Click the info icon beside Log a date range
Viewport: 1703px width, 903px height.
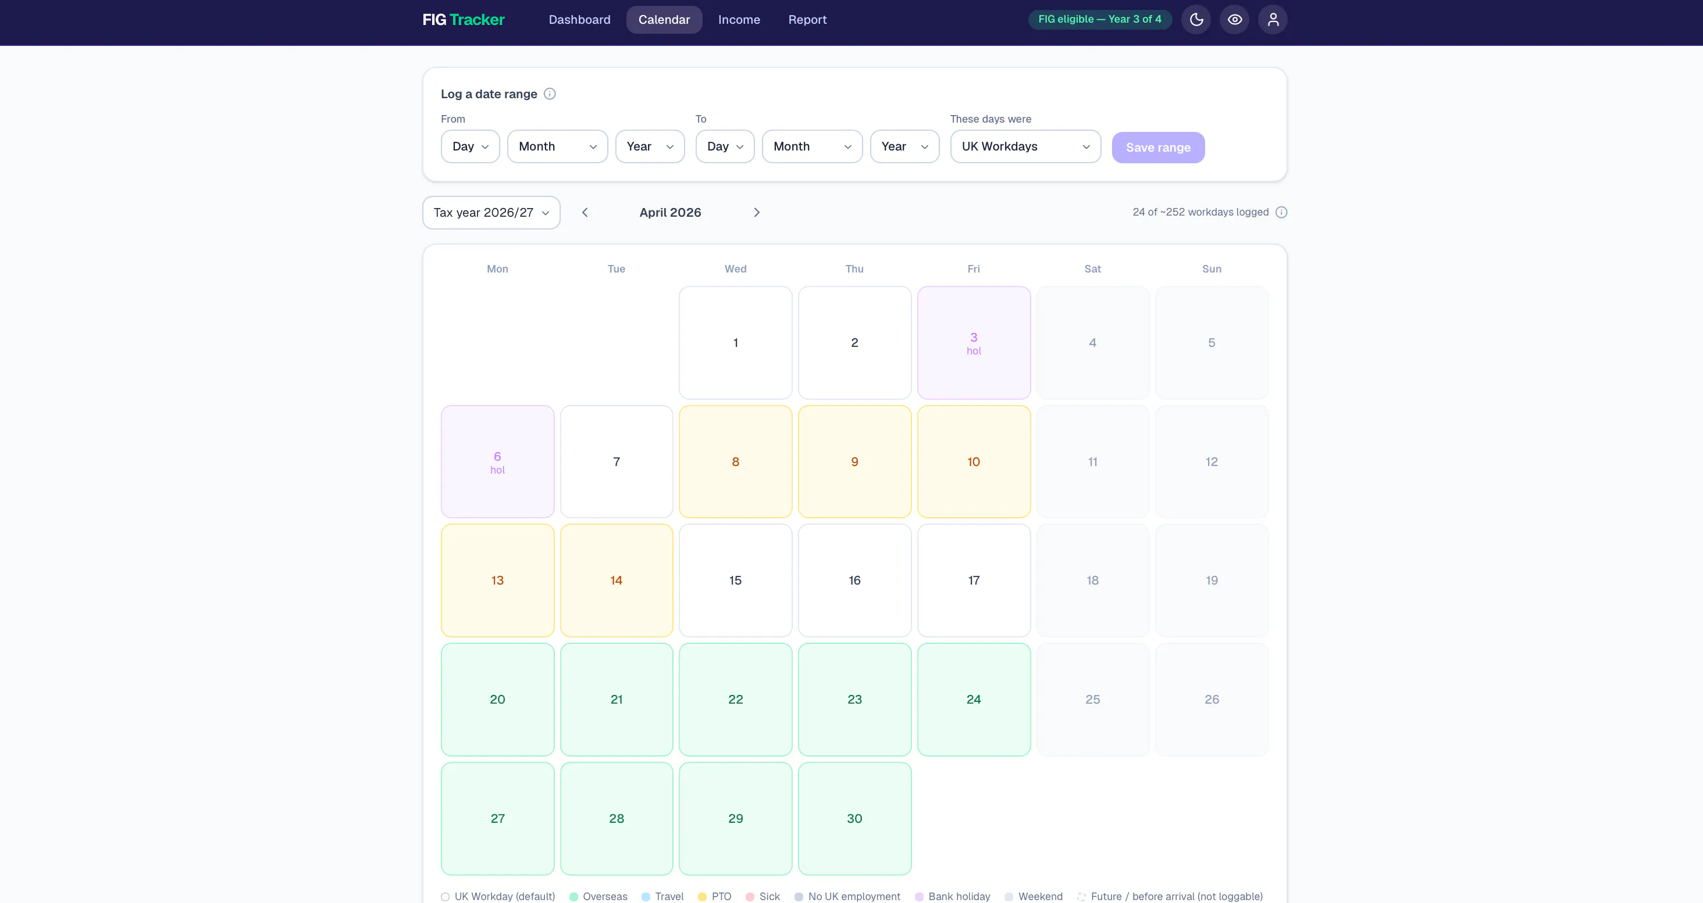(x=550, y=94)
